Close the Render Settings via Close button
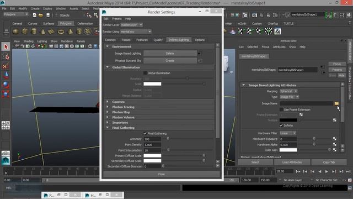Image resolution: width=353 pixels, height=199 pixels. pos(161,174)
